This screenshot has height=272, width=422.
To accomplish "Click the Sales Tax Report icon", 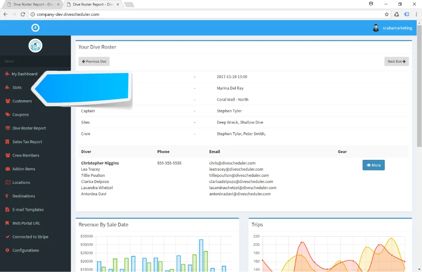I will 7,142.
